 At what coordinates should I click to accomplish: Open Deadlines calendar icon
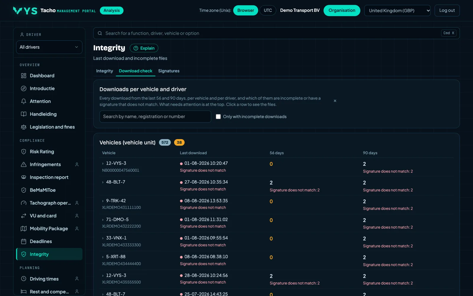24,241
